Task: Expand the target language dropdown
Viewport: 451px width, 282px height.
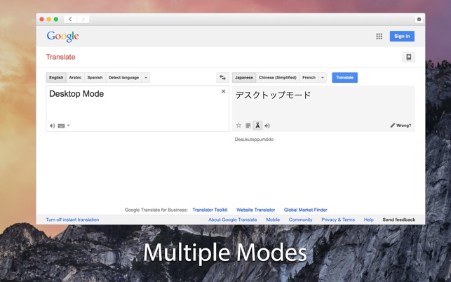Action: pos(323,77)
